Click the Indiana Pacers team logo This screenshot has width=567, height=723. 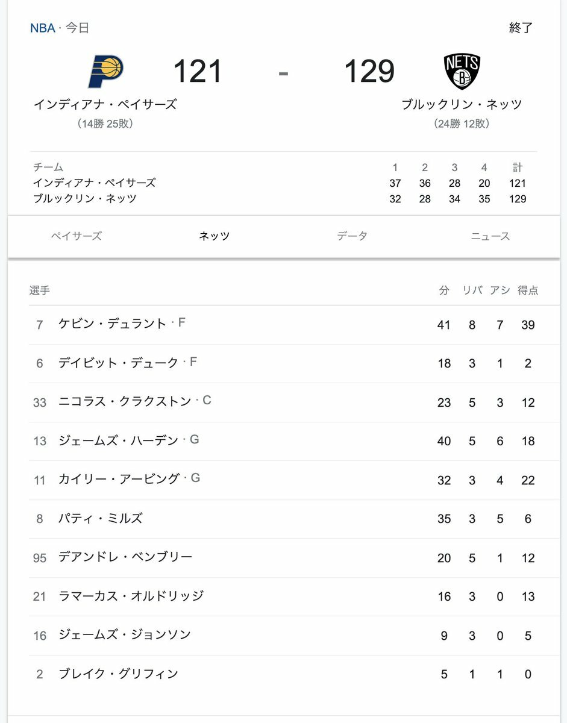point(105,71)
